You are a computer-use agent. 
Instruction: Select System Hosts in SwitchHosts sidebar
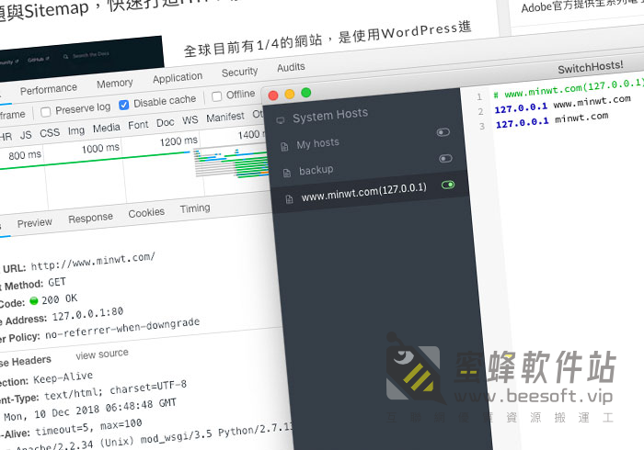[330, 115]
